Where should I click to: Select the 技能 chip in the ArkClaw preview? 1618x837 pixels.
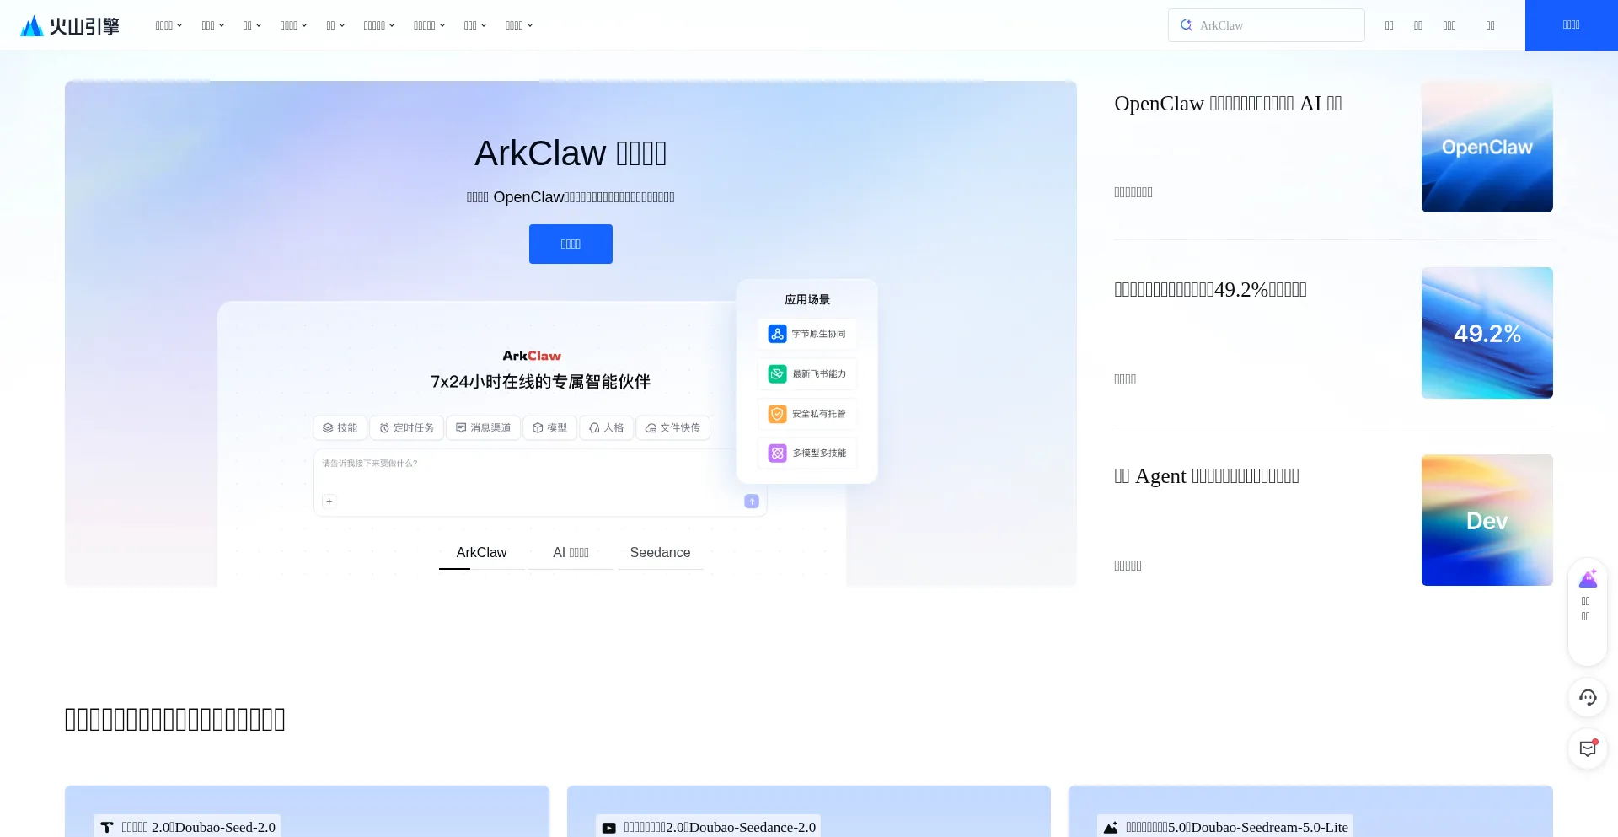340,428
